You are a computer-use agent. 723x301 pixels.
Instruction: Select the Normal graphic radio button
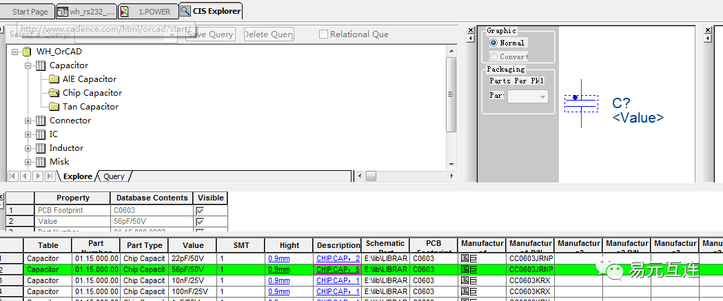click(x=493, y=43)
